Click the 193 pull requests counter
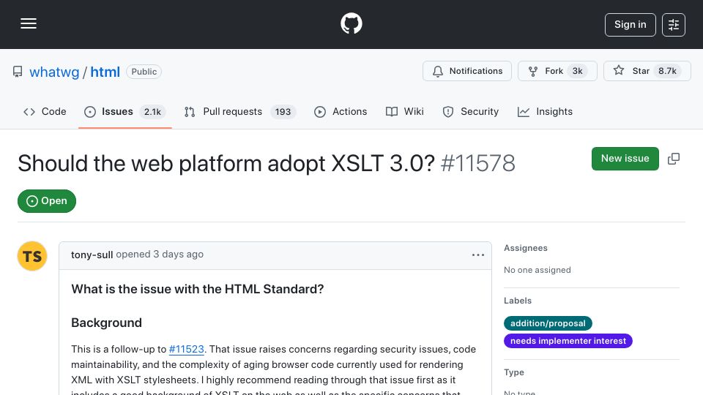The height and width of the screenshot is (395, 703). coord(283,112)
